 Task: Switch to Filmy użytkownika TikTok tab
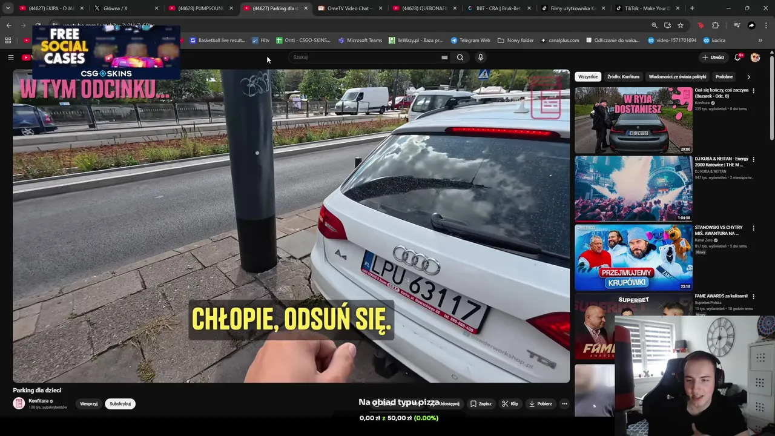point(572,8)
